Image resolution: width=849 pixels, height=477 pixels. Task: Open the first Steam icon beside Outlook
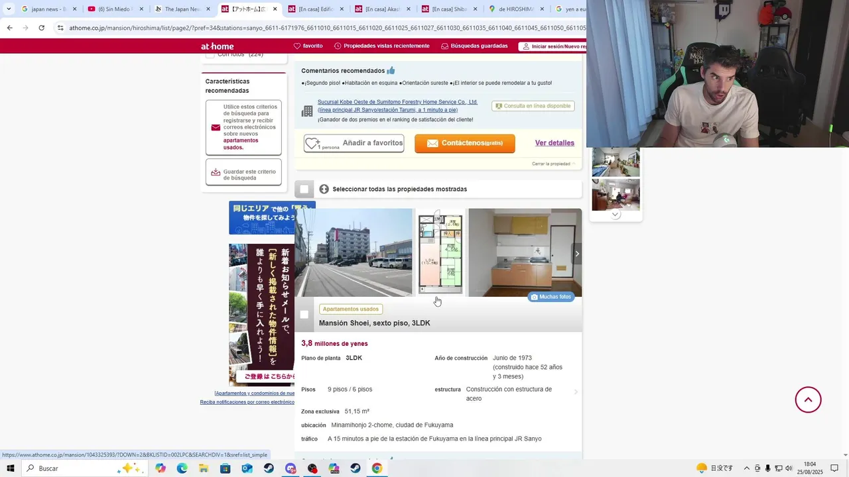(x=269, y=468)
